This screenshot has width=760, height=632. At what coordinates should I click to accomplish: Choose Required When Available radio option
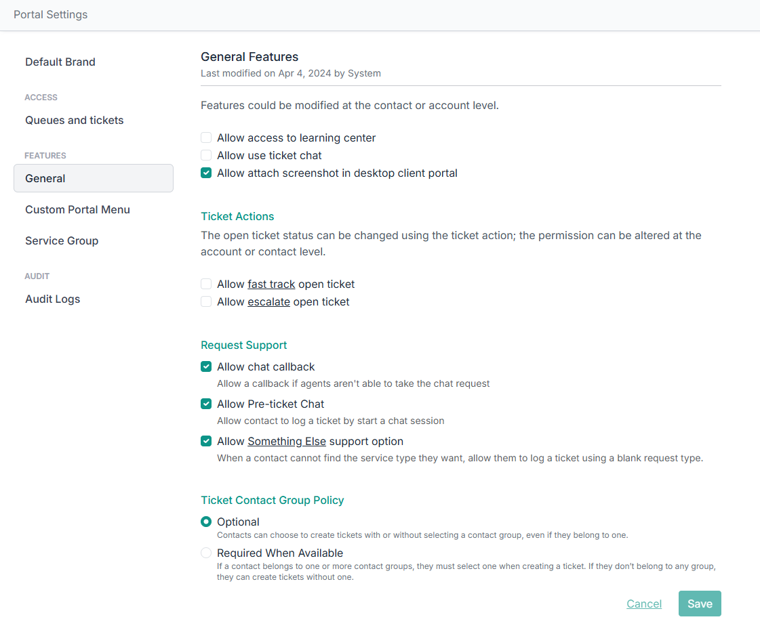click(206, 553)
